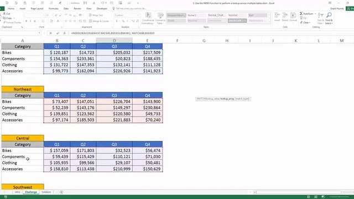The width and height of the screenshot is (354, 199).
Task: Select column D header
Action: (x=114, y=40)
